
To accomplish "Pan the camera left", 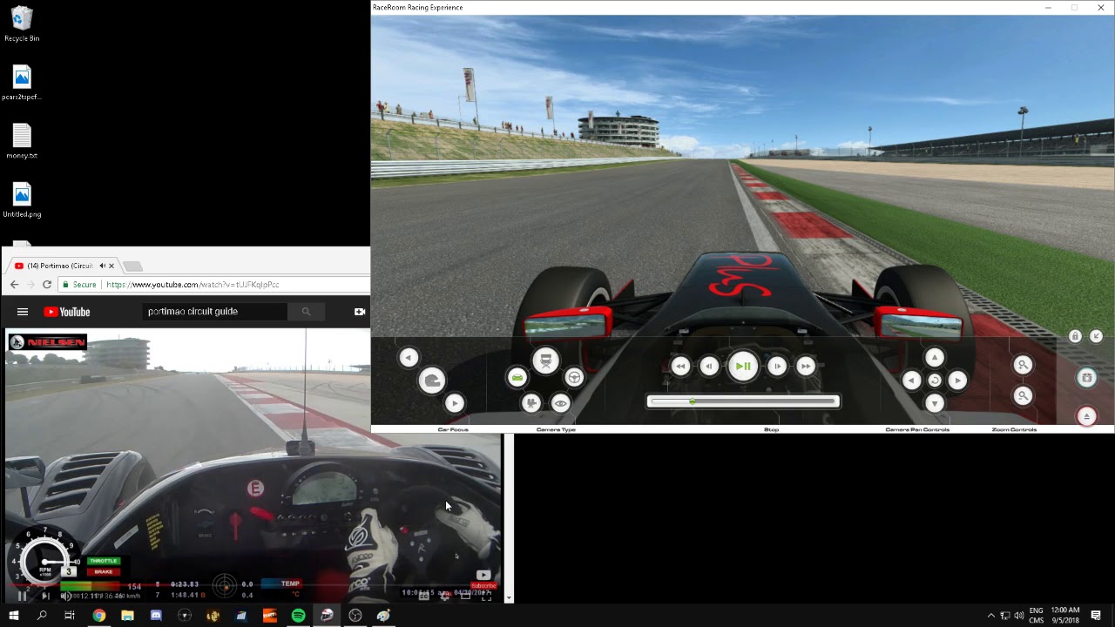I will pyautogui.click(x=911, y=381).
